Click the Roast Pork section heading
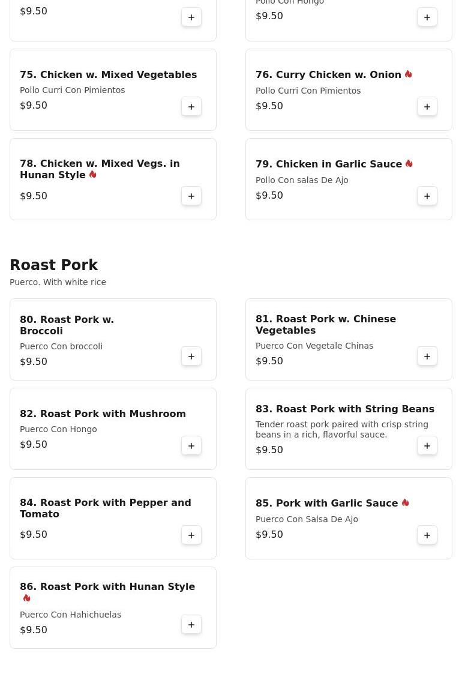Viewport: 462px width, 683px height. click(x=53, y=265)
